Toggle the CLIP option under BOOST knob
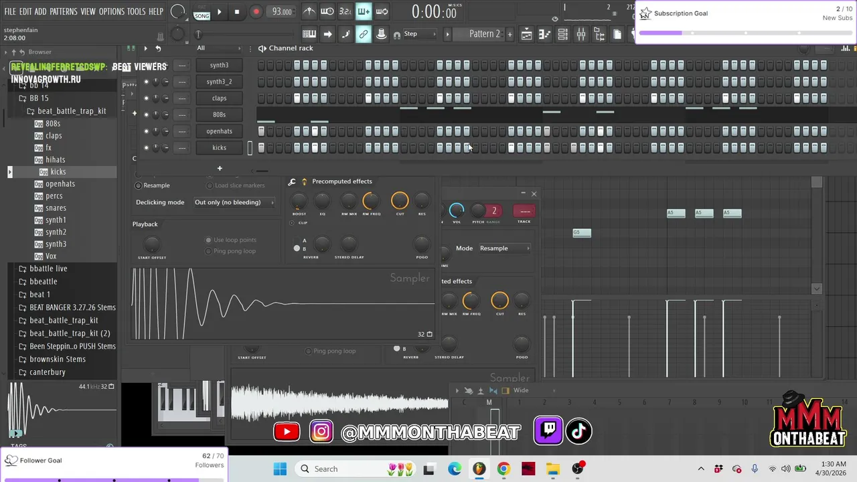This screenshot has width=857, height=482. click(292, 223)
